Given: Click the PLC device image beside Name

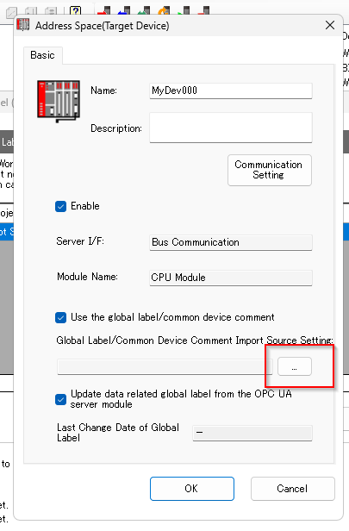Looking at the screenshot, I should [x=59, y=101].
